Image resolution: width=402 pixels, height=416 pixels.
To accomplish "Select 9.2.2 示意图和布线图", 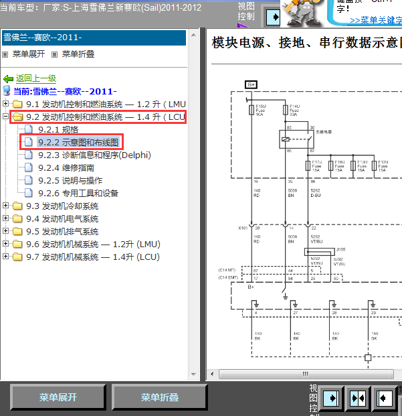I will (78, 143).
